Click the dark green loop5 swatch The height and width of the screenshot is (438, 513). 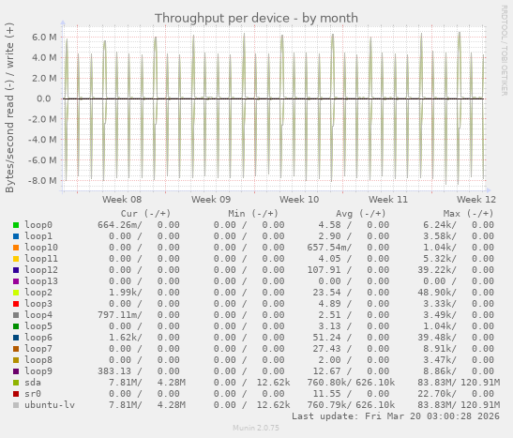(16, 326)
